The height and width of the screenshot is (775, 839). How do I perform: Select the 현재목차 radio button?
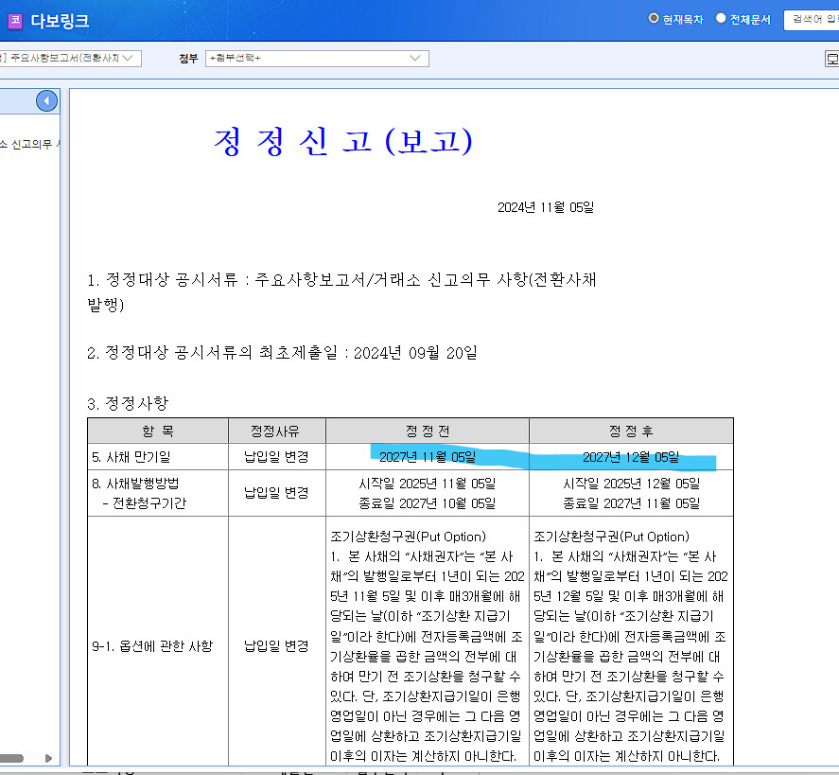pyautogui.click(x=654, y=19)
